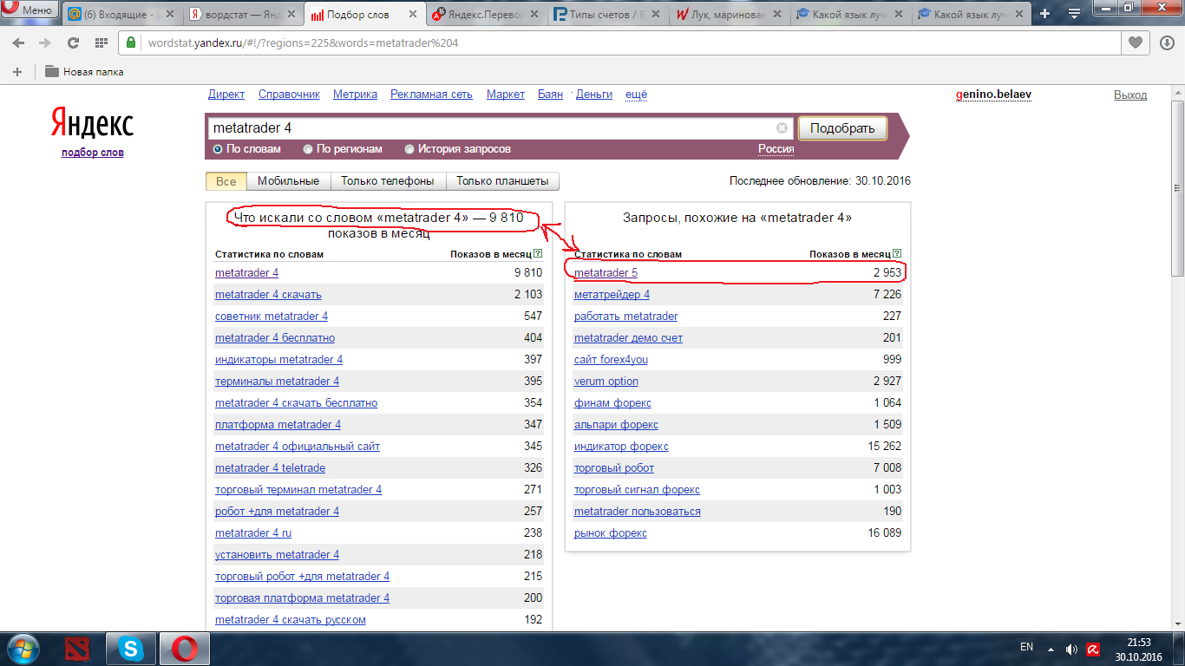The height and width of the screenshot is (666, 1185).
Task: Click the Яндекс logo
Action: coord(92,123)
